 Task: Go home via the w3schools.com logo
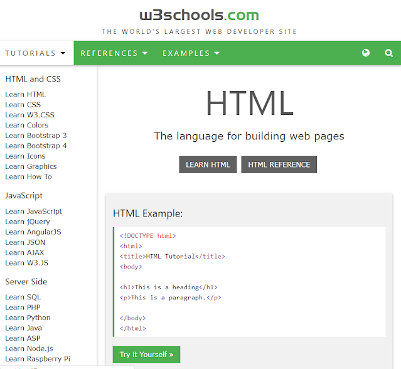[x=199, y=15]
